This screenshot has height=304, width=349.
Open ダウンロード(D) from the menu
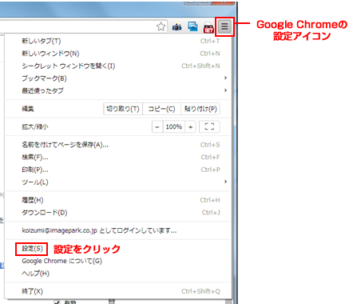coord(118,213)
